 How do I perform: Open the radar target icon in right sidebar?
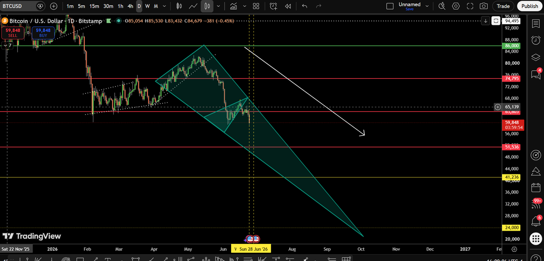point(536,155)
